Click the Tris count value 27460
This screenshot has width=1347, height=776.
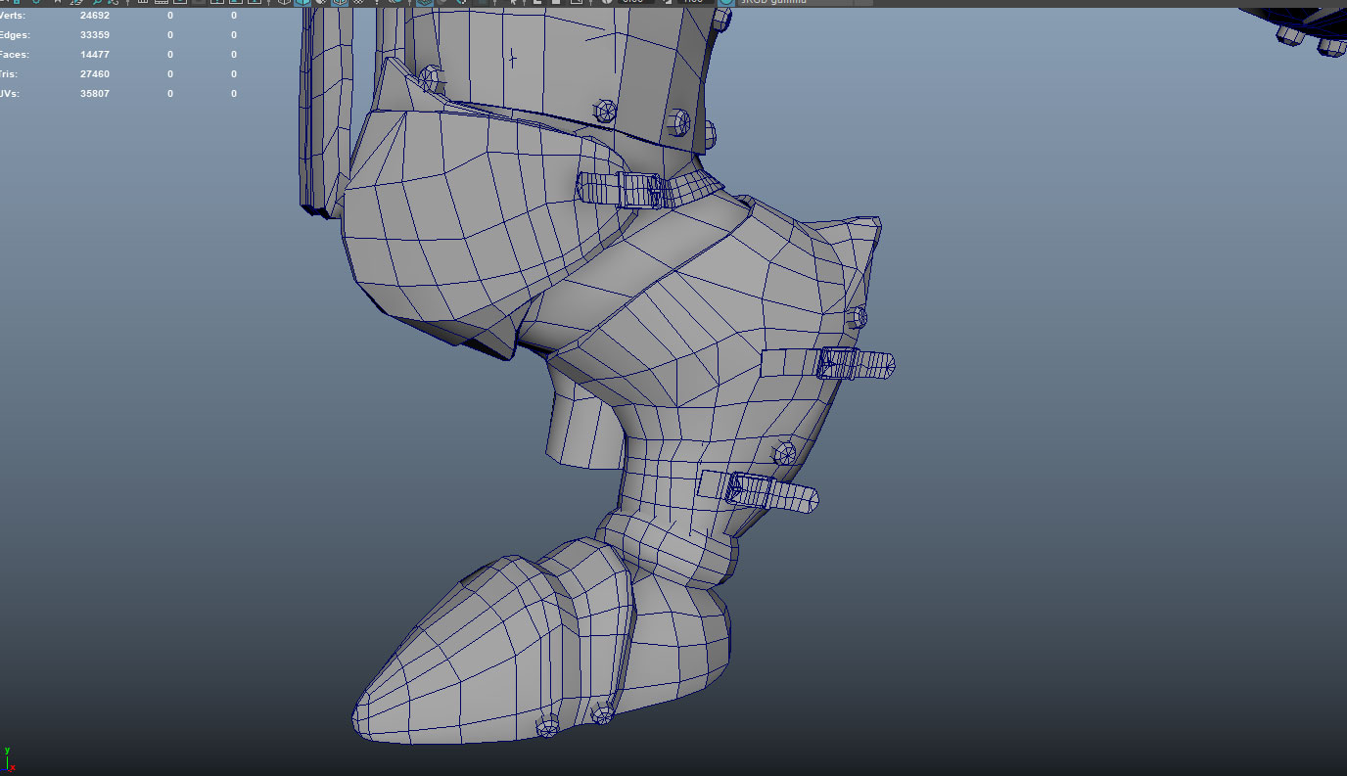[x=95, y=74]
